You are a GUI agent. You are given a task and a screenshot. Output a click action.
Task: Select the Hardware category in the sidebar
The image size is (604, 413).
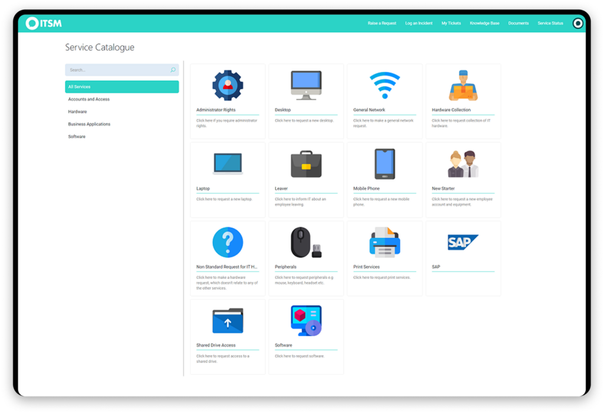[x=77, y=112]
